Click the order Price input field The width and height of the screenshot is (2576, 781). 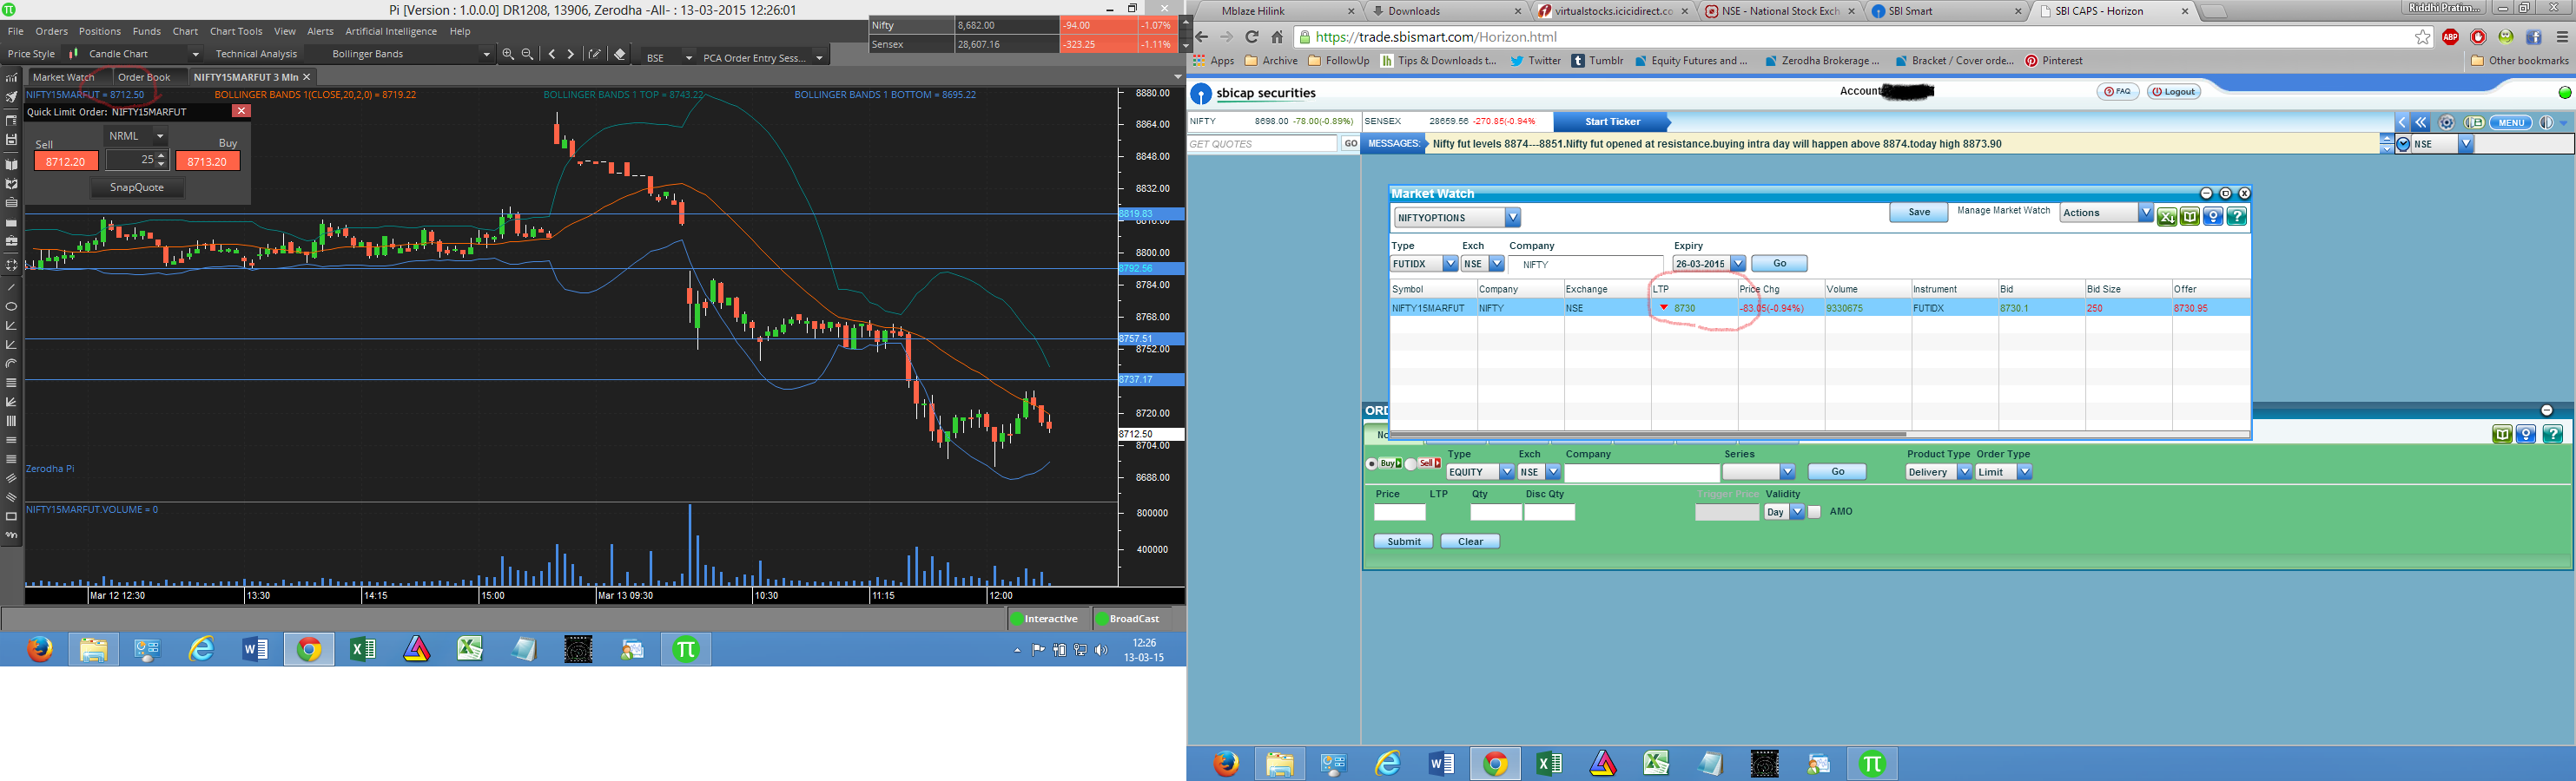1399,512
